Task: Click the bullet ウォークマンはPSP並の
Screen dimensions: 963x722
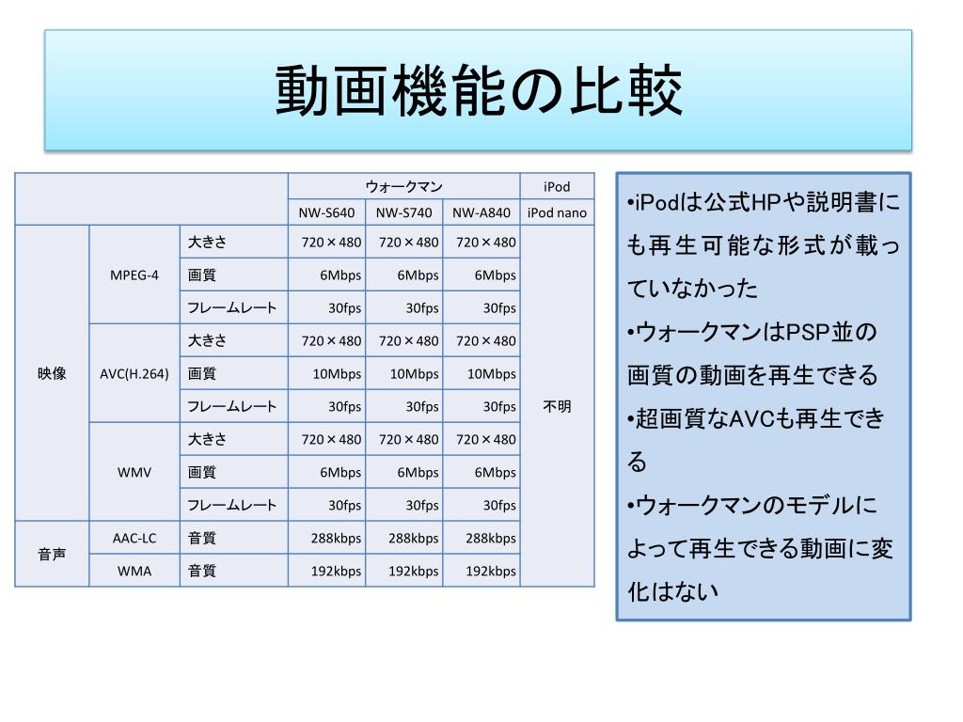Action: pos(752,353)
